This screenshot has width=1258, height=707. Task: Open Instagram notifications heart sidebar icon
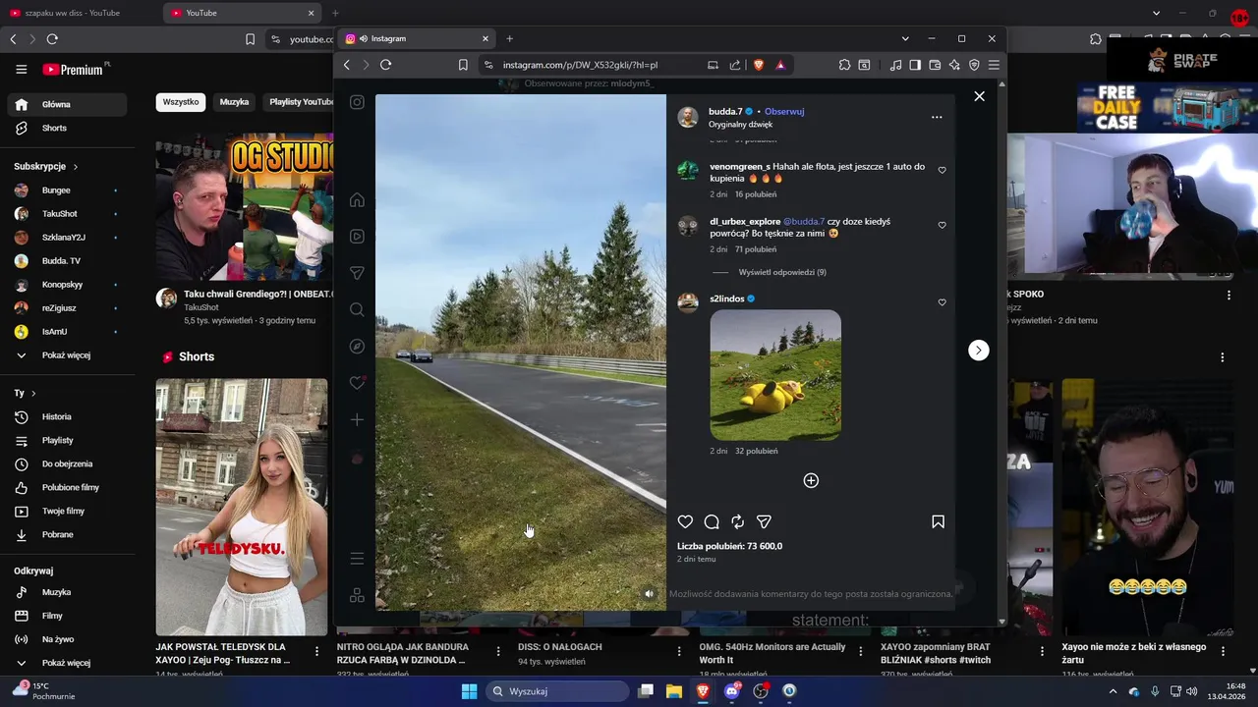357,383
